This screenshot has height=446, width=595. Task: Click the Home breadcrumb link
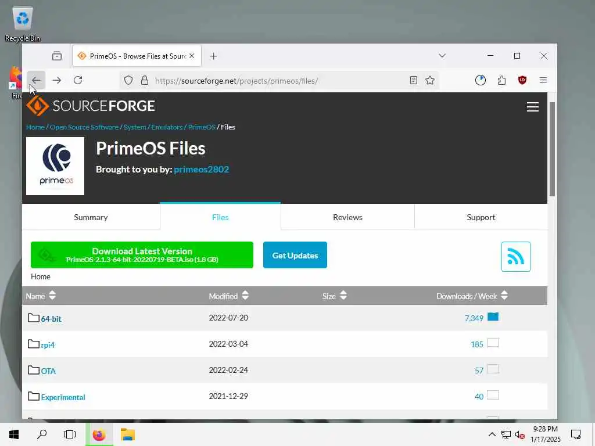click(35, 127)
